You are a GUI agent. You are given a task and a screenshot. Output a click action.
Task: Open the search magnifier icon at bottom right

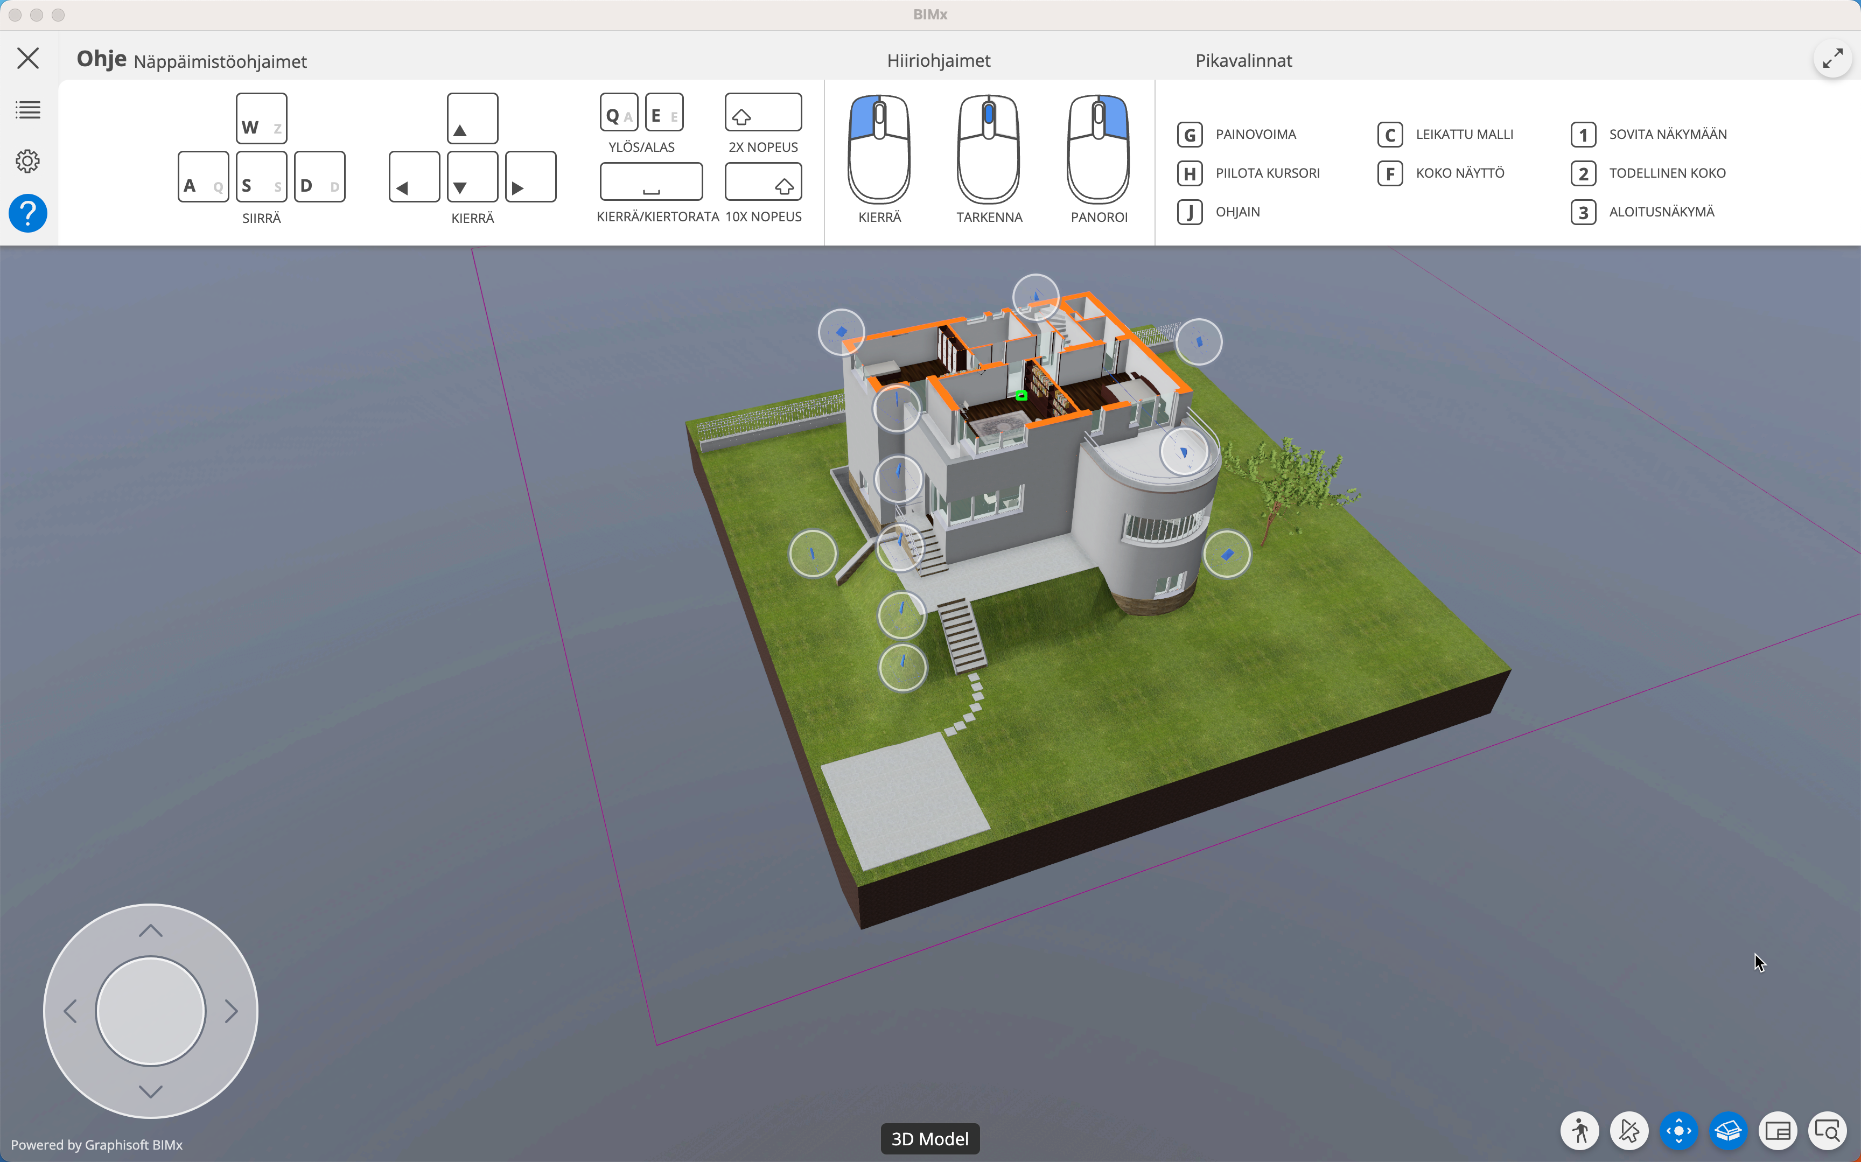pyautogui.click(x=1827, y=1130)
